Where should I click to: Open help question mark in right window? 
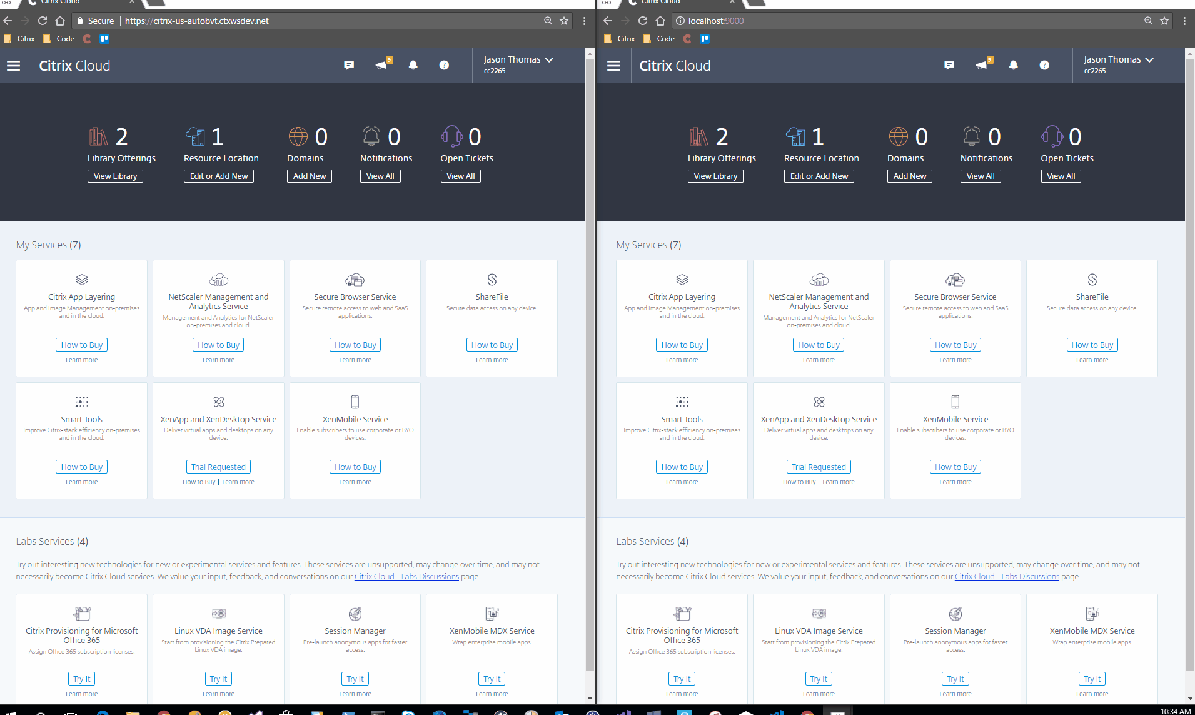pos(1044,65)
